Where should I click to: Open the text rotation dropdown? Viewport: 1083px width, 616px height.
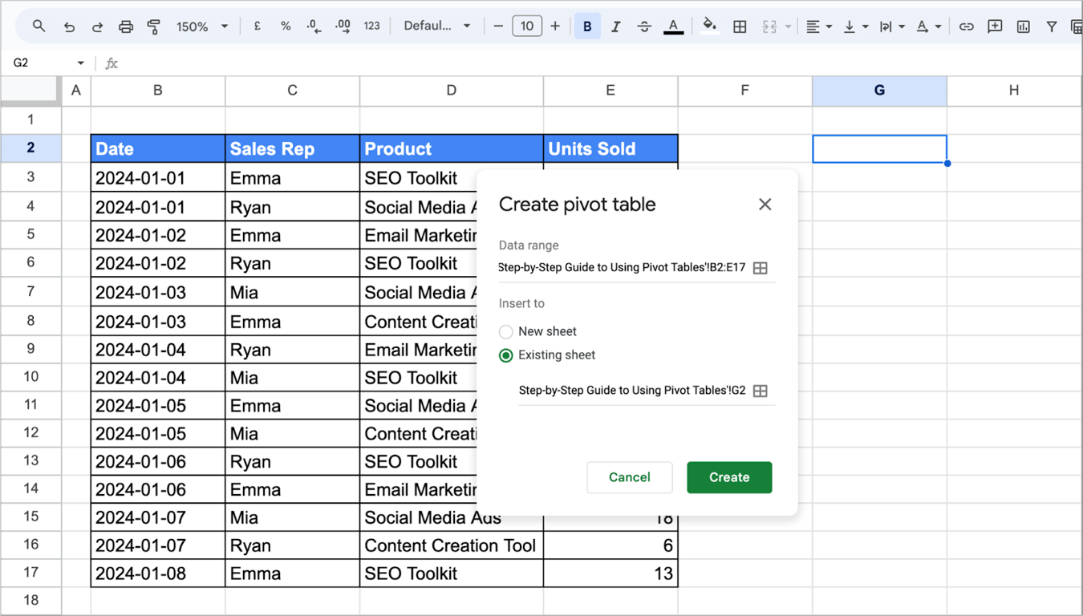click(x=928, y=26)
